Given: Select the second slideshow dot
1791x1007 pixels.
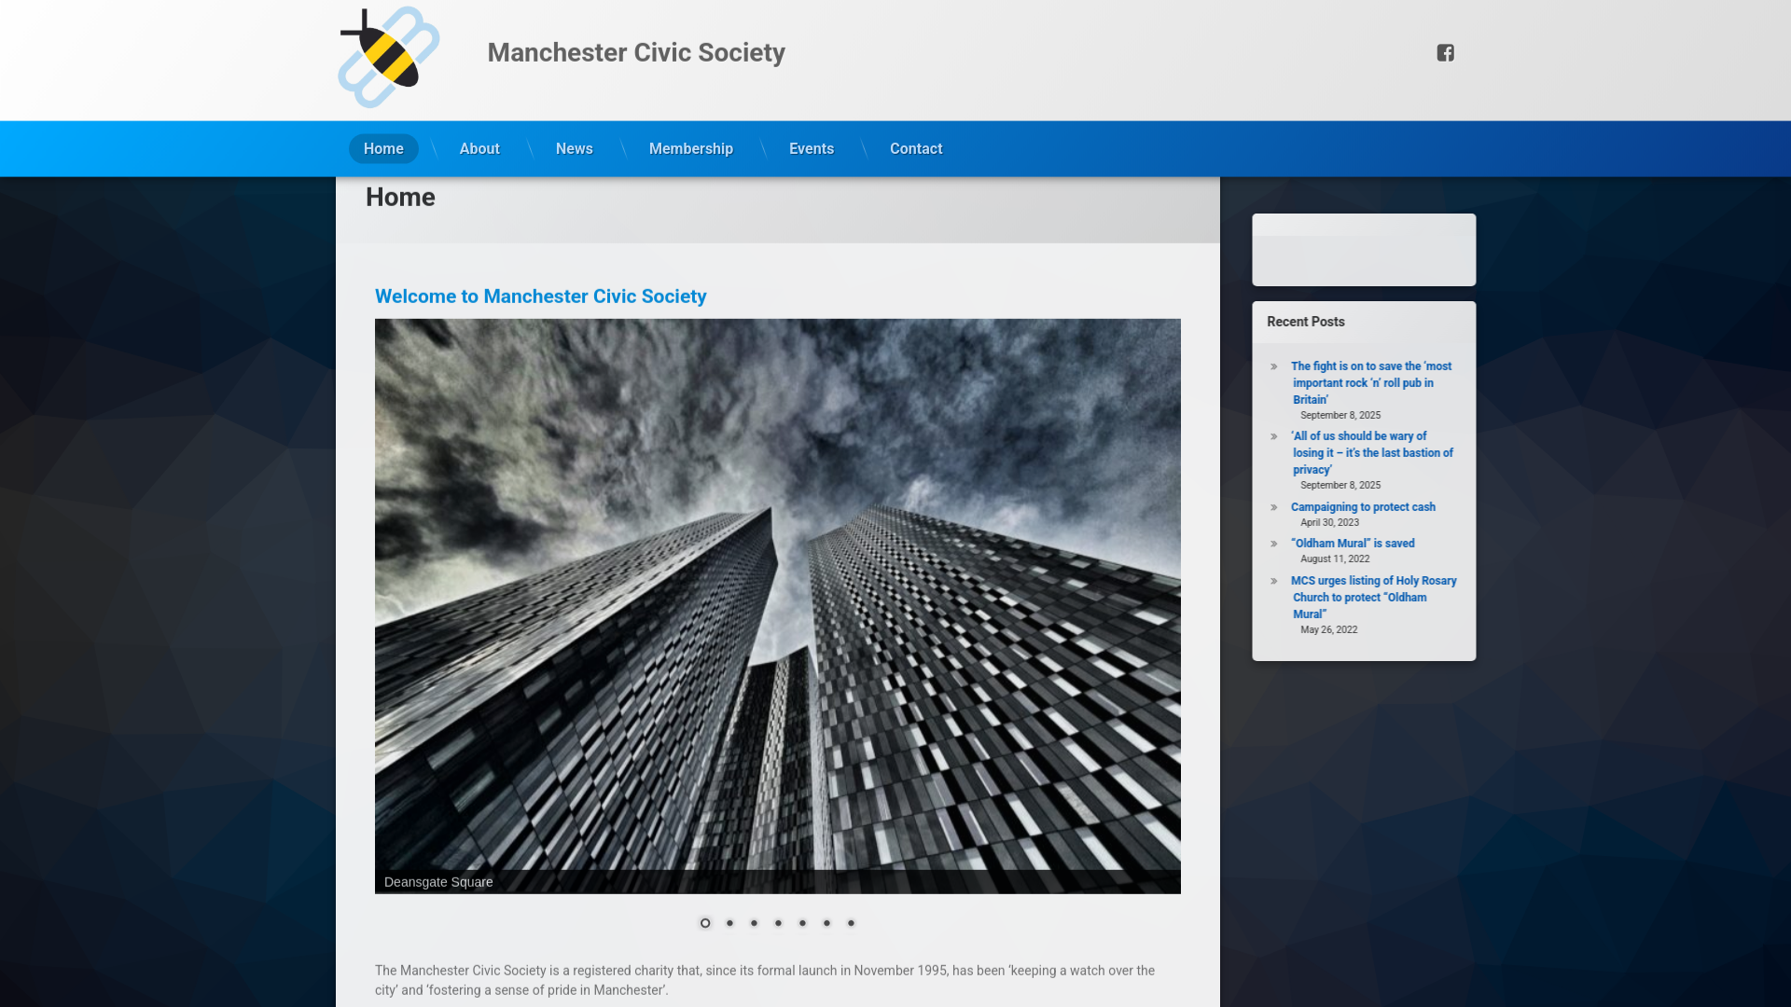Looking at the screenshot, I should click(729, 923).
